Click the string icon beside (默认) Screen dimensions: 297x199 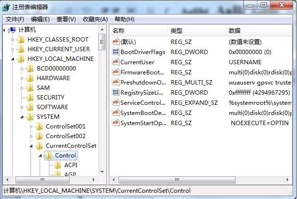point(115,42)
